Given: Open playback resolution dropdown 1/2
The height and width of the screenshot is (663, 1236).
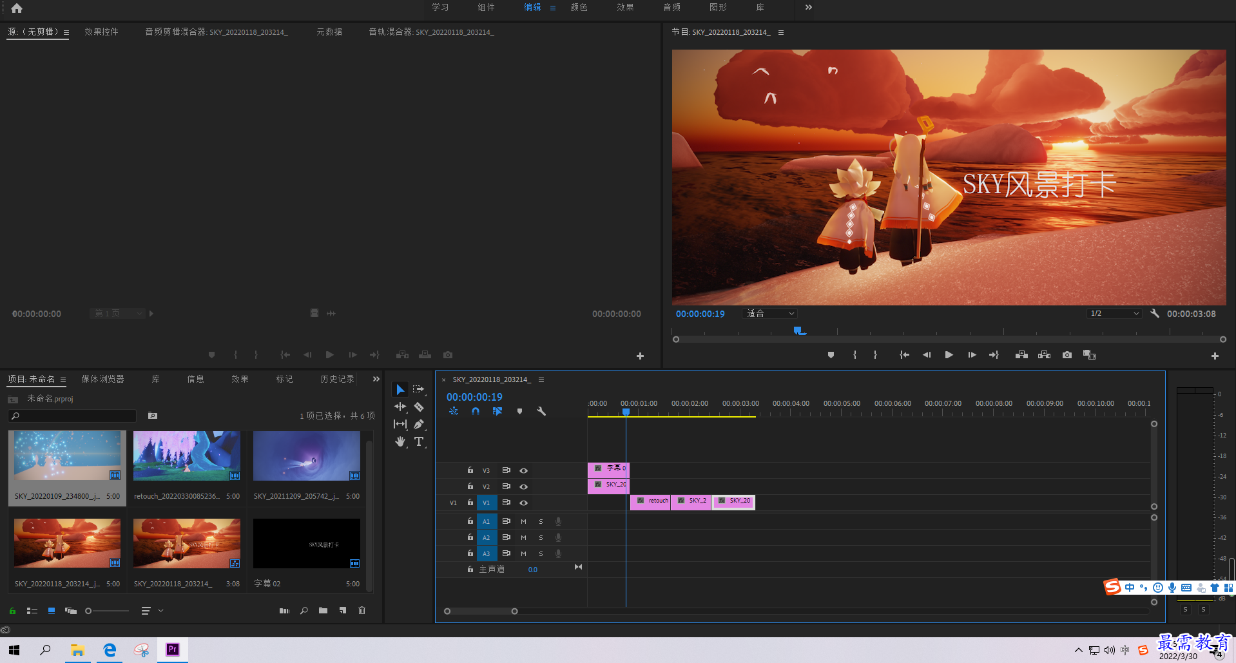Looking at the screenshot, I should pos(1114,313).
